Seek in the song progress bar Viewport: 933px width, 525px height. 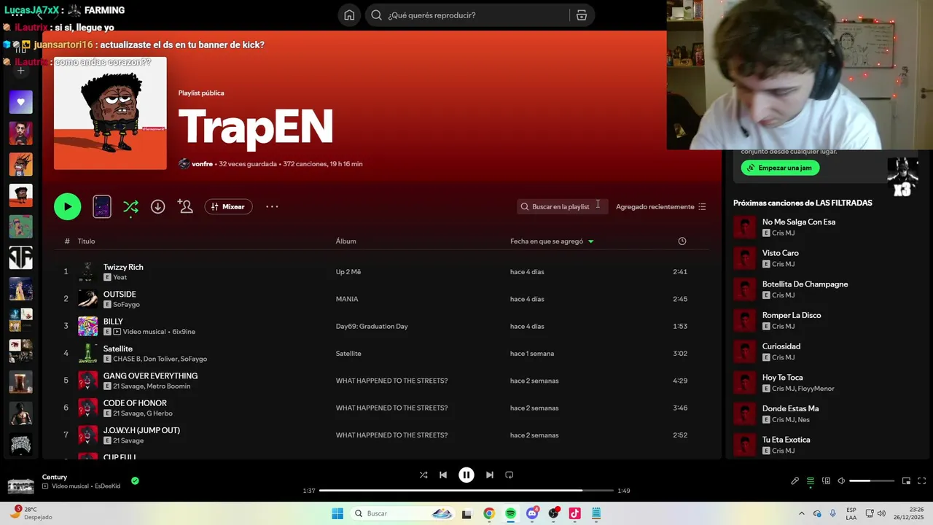coord(466,491)
